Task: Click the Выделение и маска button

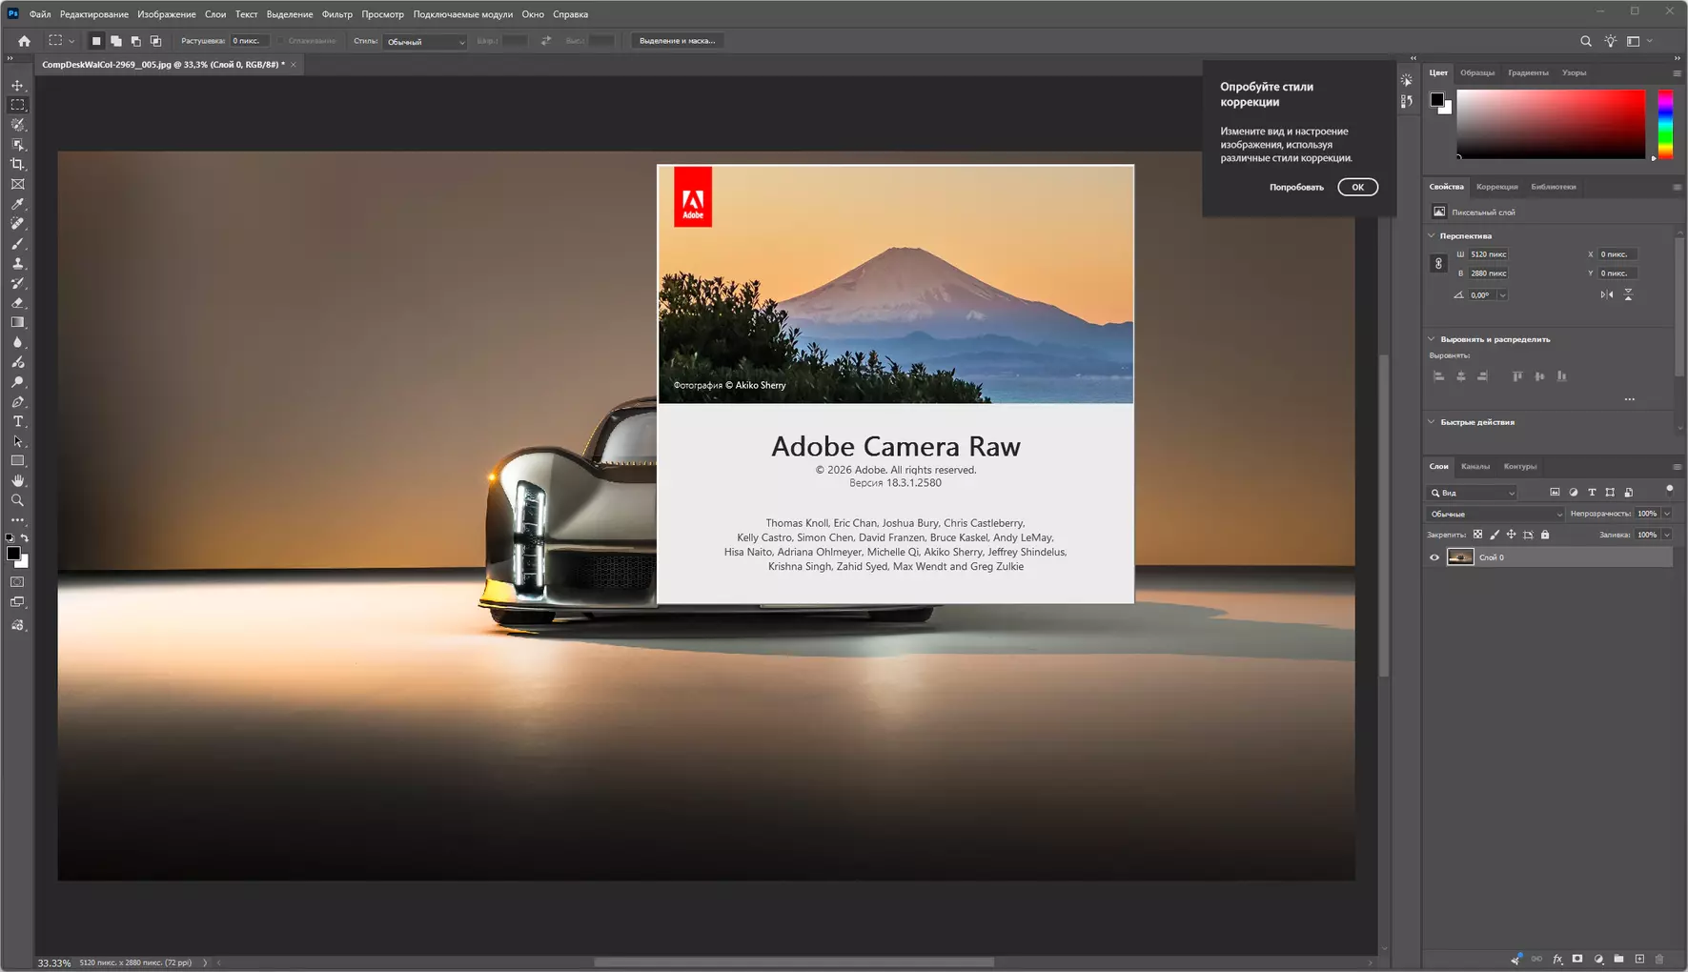Action: 678,41
